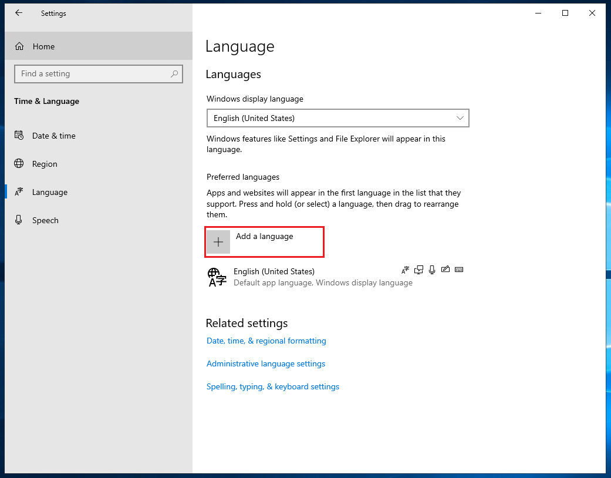Open Spelling, typing, & keyboard settings link
Image resolution: width=611 pixels, height=478 pixels.
[x=273, y=387]
